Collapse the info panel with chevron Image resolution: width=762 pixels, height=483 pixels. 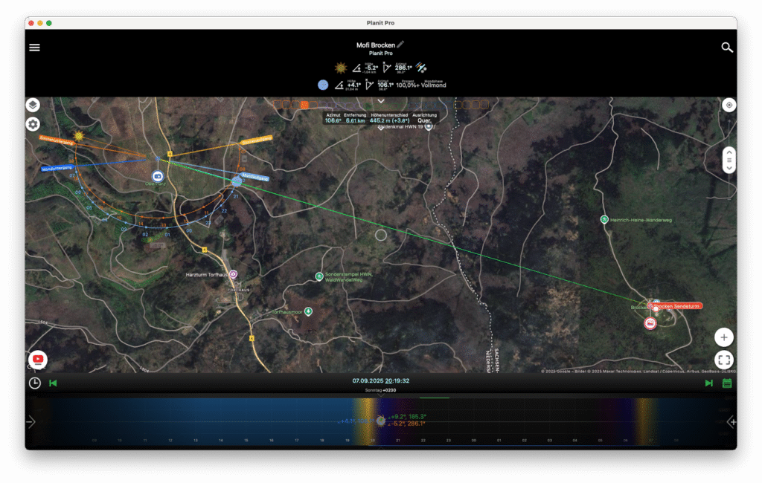point(381,101)
